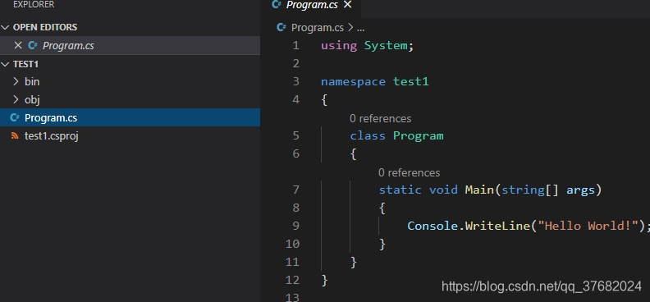
Task: Click the 'void' keyword on line 7
Action: click(x=443, y=190)
